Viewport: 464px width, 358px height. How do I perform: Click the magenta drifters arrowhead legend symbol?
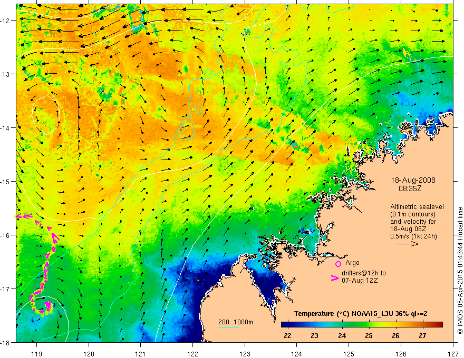pyautogui.click(x=334, y=278)
